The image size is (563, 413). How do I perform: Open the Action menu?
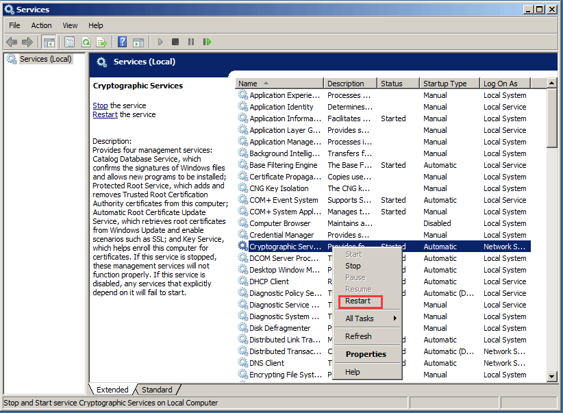click(41, 25)
